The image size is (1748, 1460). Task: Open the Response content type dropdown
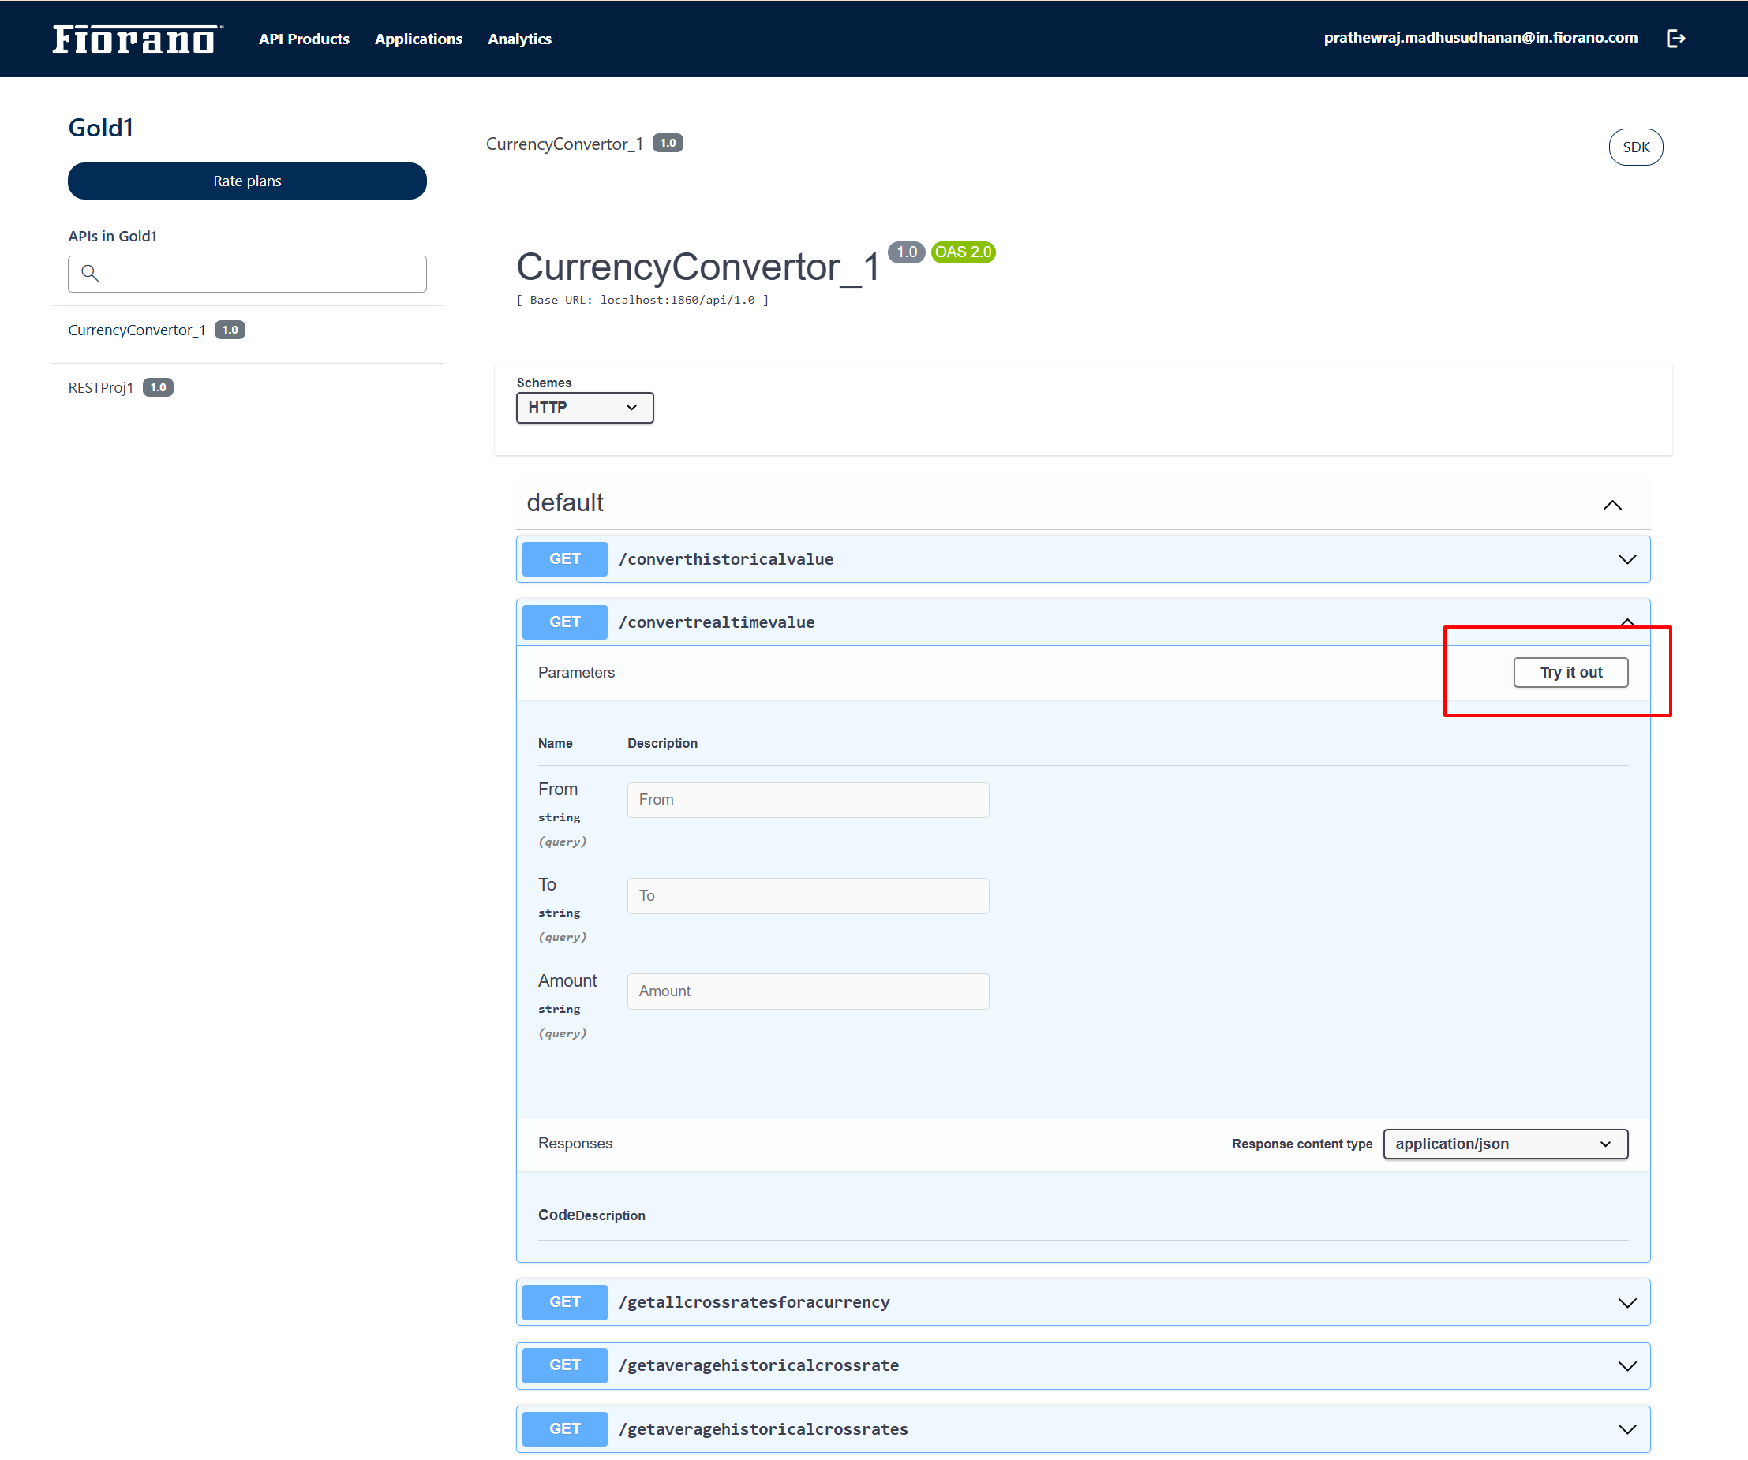1505,1144
